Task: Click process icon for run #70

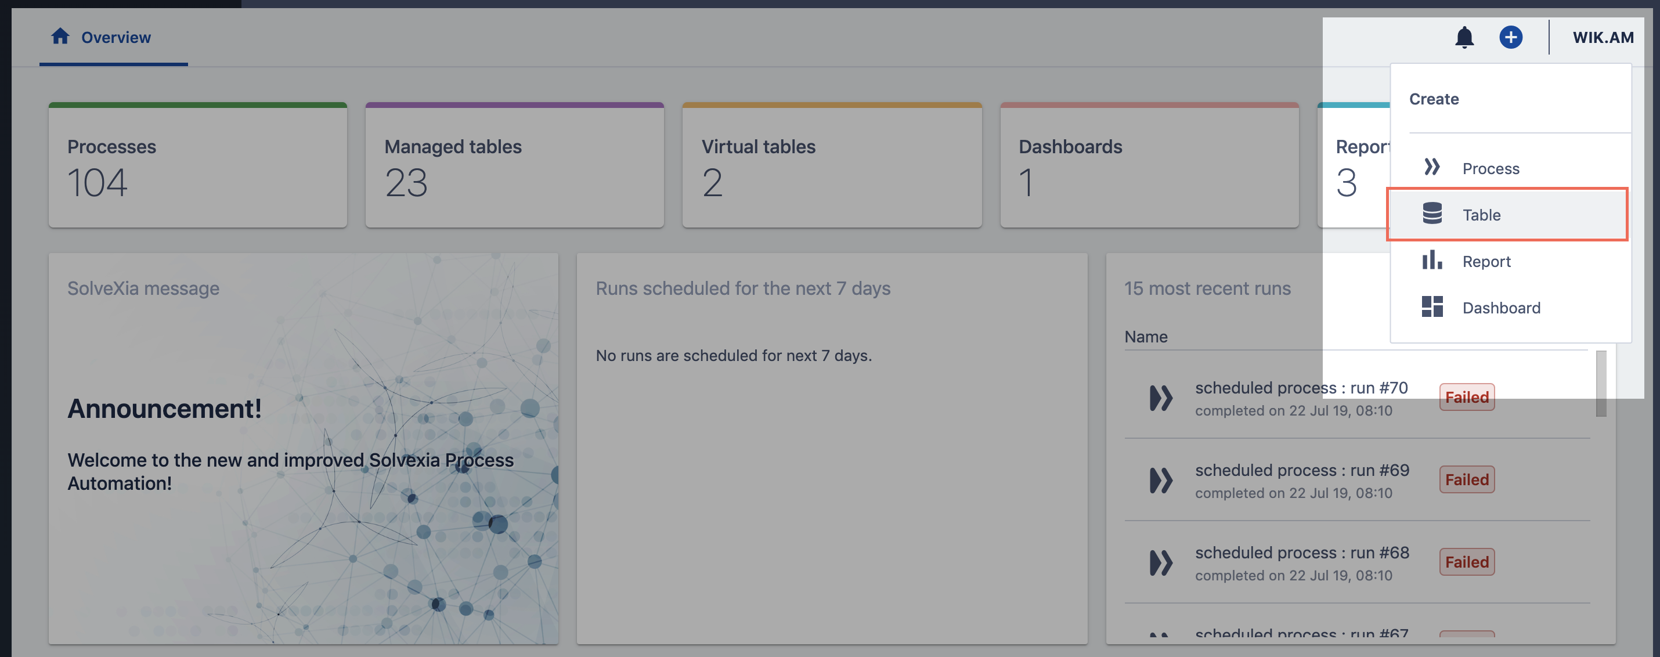Action: (1161, 398)
